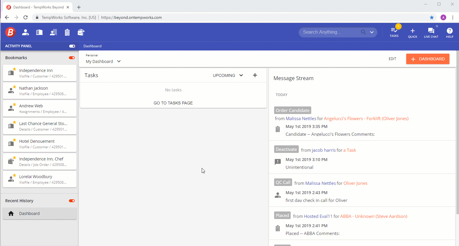Click the Deactivate tag
459x246 pixels.
point(286,149)
